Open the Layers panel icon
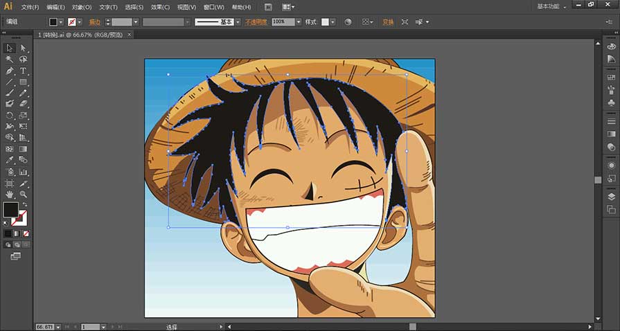Image resolution: width=620 pixels, height=331 pixels. pos(611,197)
